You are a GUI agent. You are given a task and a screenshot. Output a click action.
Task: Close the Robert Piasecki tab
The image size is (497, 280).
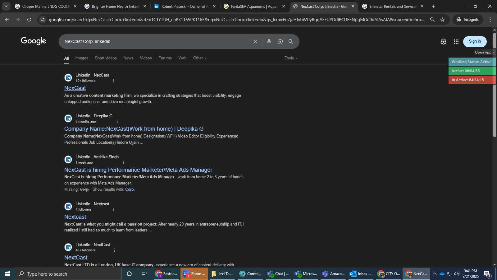pos(214,6)
